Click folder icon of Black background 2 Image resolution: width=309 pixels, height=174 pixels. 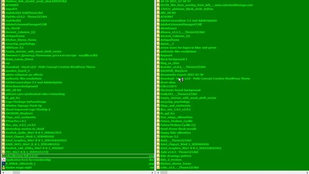coord(158,59)
